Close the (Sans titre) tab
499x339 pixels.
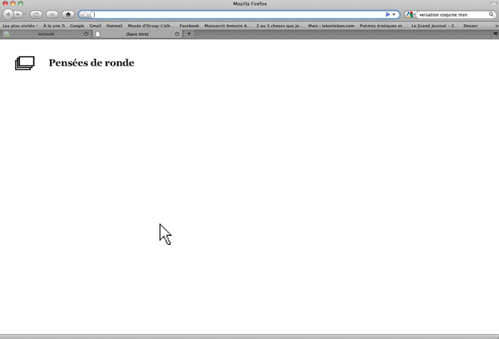pos(177,33)
